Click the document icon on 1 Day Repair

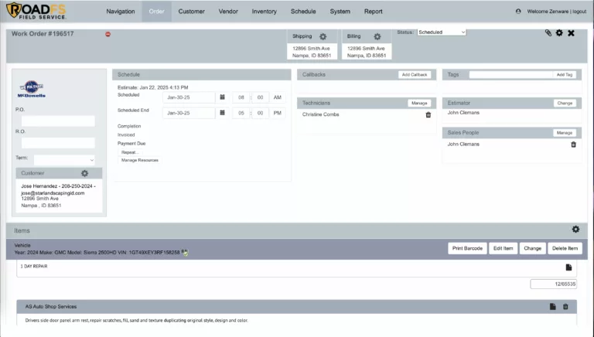568,267
